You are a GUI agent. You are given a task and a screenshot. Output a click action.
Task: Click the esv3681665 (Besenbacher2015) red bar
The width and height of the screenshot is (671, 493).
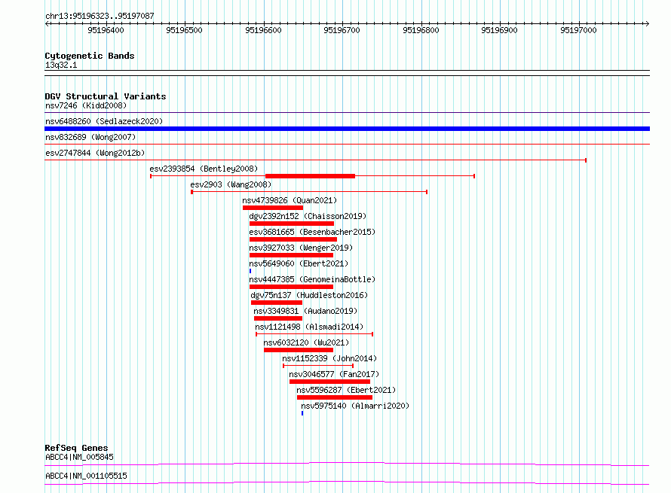coord(293,239)
